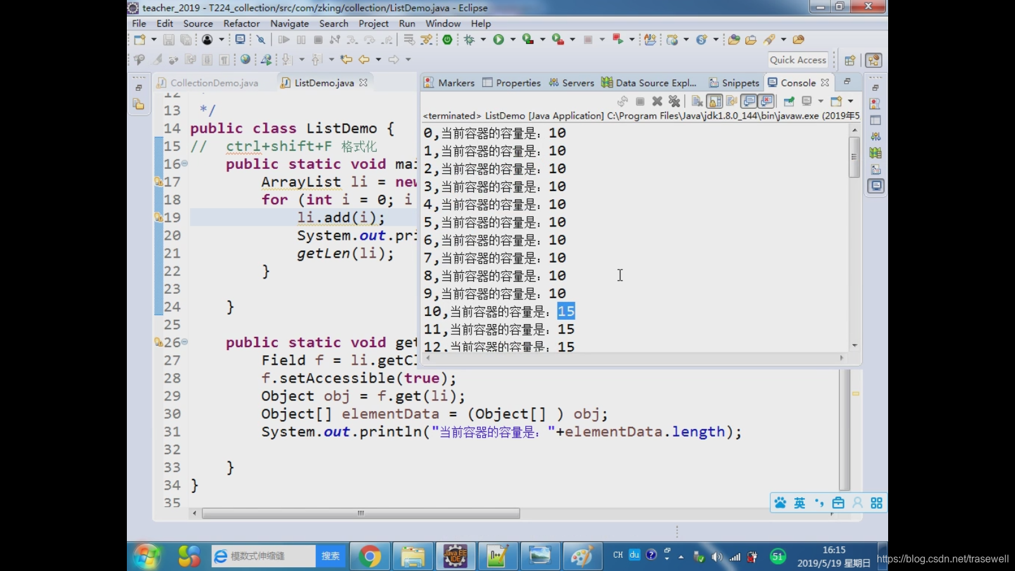The height and width of the screenshot is (571, 1015).
Task: Click the editor horizontal scrollbar thumb
Action: (x=361, y=513)
